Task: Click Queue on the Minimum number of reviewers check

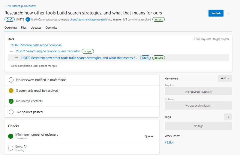Action: 148,136
